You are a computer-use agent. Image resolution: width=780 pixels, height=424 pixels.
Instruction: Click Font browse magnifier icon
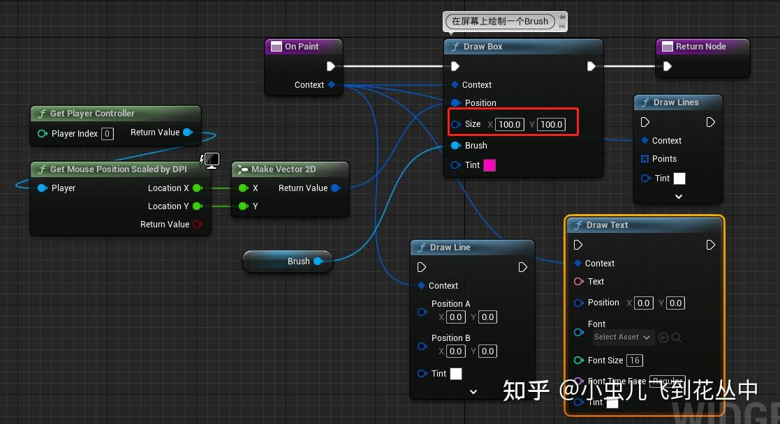coord(676,338)
